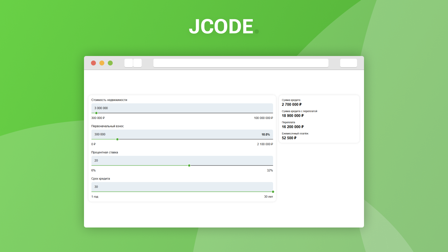Select the Процентная ставка input field
The width and height of the screenshot is (448, 252).
pos(182,161)
